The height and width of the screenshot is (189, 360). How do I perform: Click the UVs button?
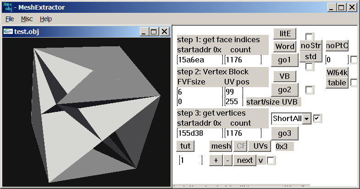point(260,146)
